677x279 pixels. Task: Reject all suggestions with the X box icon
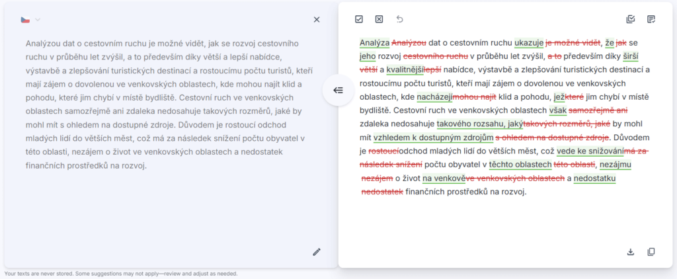coord(379,19)
